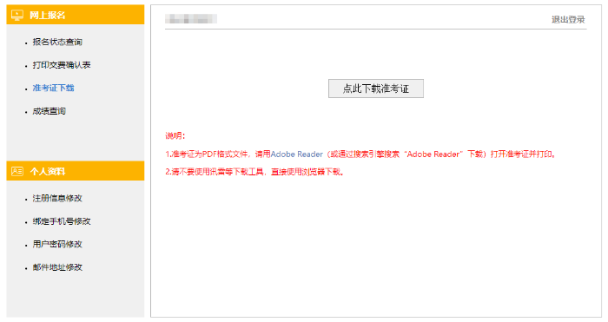Screen dimensions: 608x322
Task: Click the bullet before 成绩查询
Action: (26, 112)
